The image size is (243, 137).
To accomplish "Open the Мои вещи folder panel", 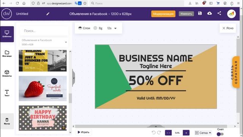I will pyautogui.click(x=7, y=54).
